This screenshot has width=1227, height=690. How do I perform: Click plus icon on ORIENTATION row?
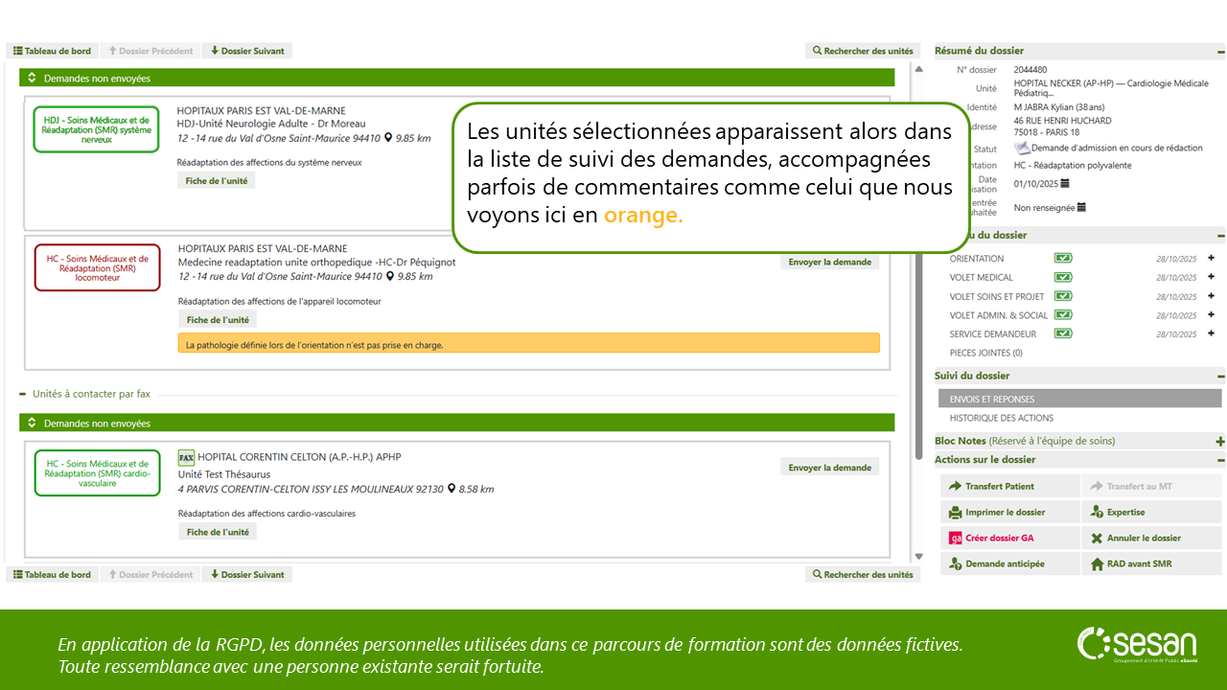coord(1211,258)
